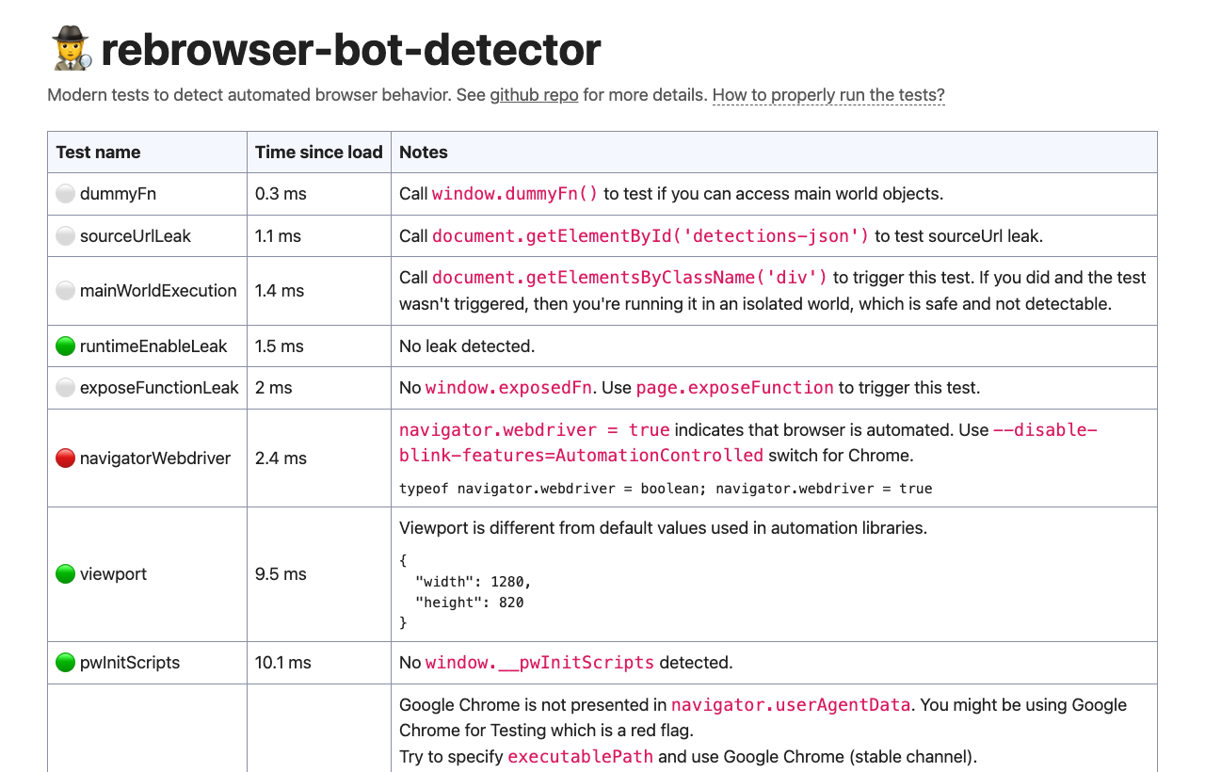Click the navigator.userAgentData code snippet

pyautogui.click(x=791, y=705)
